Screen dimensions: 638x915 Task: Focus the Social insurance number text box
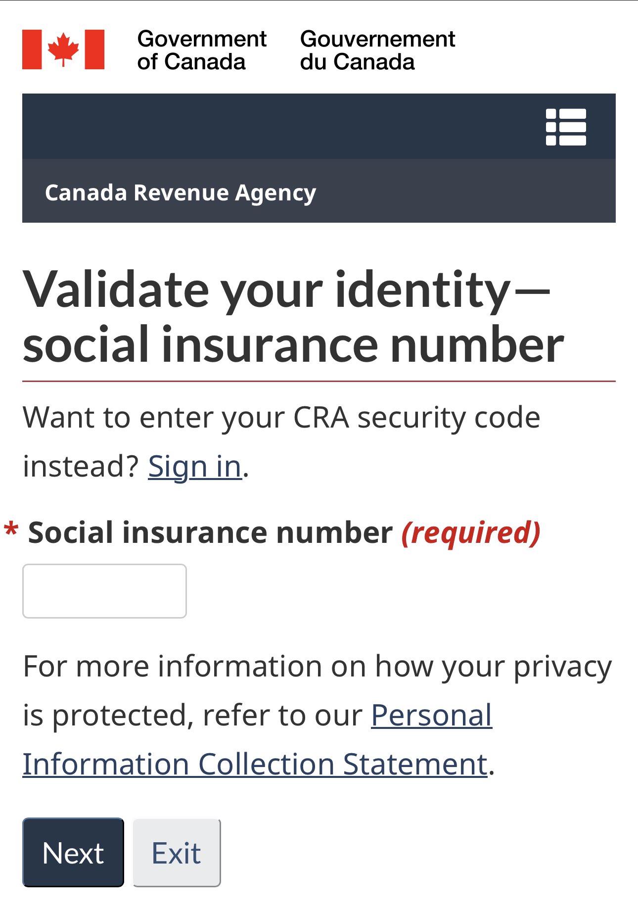[x=104, y=591]
